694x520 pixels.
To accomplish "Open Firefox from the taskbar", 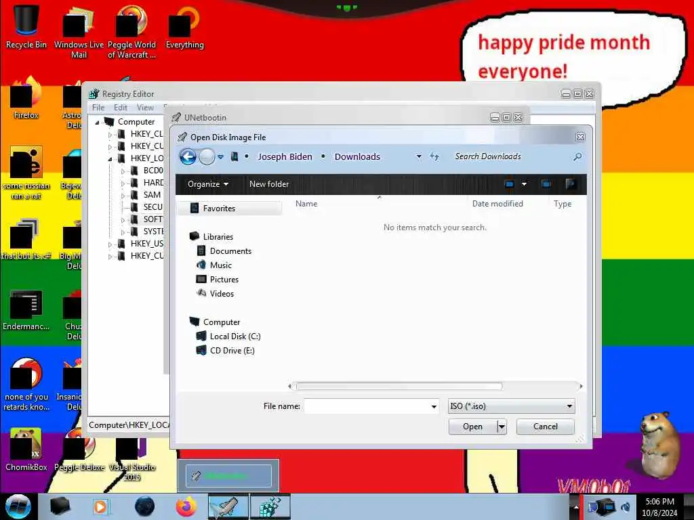I will click(x=186, y=506).
